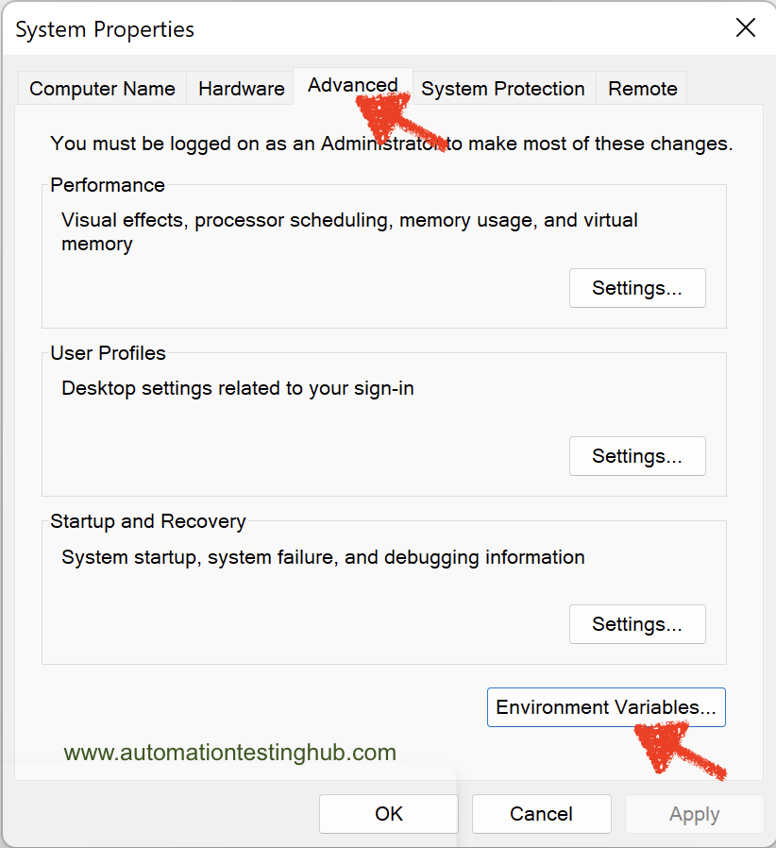The height and width of the screenshot is (848, 776).
Task: Click the Startup and Recovery group heading
Action: (x=147, y=521)
